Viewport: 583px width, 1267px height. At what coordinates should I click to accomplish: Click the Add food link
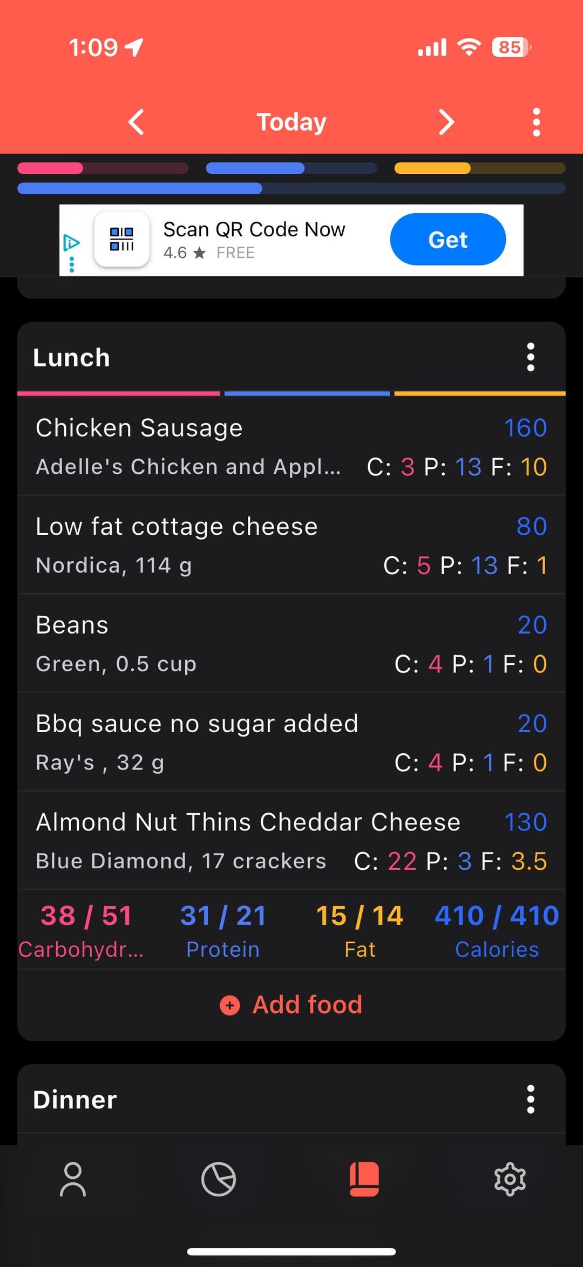(x=307, y=1005)
